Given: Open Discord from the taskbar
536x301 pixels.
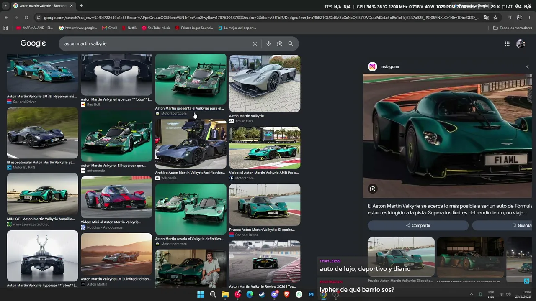Looking at the screenshot, I should tap(274, 294).
